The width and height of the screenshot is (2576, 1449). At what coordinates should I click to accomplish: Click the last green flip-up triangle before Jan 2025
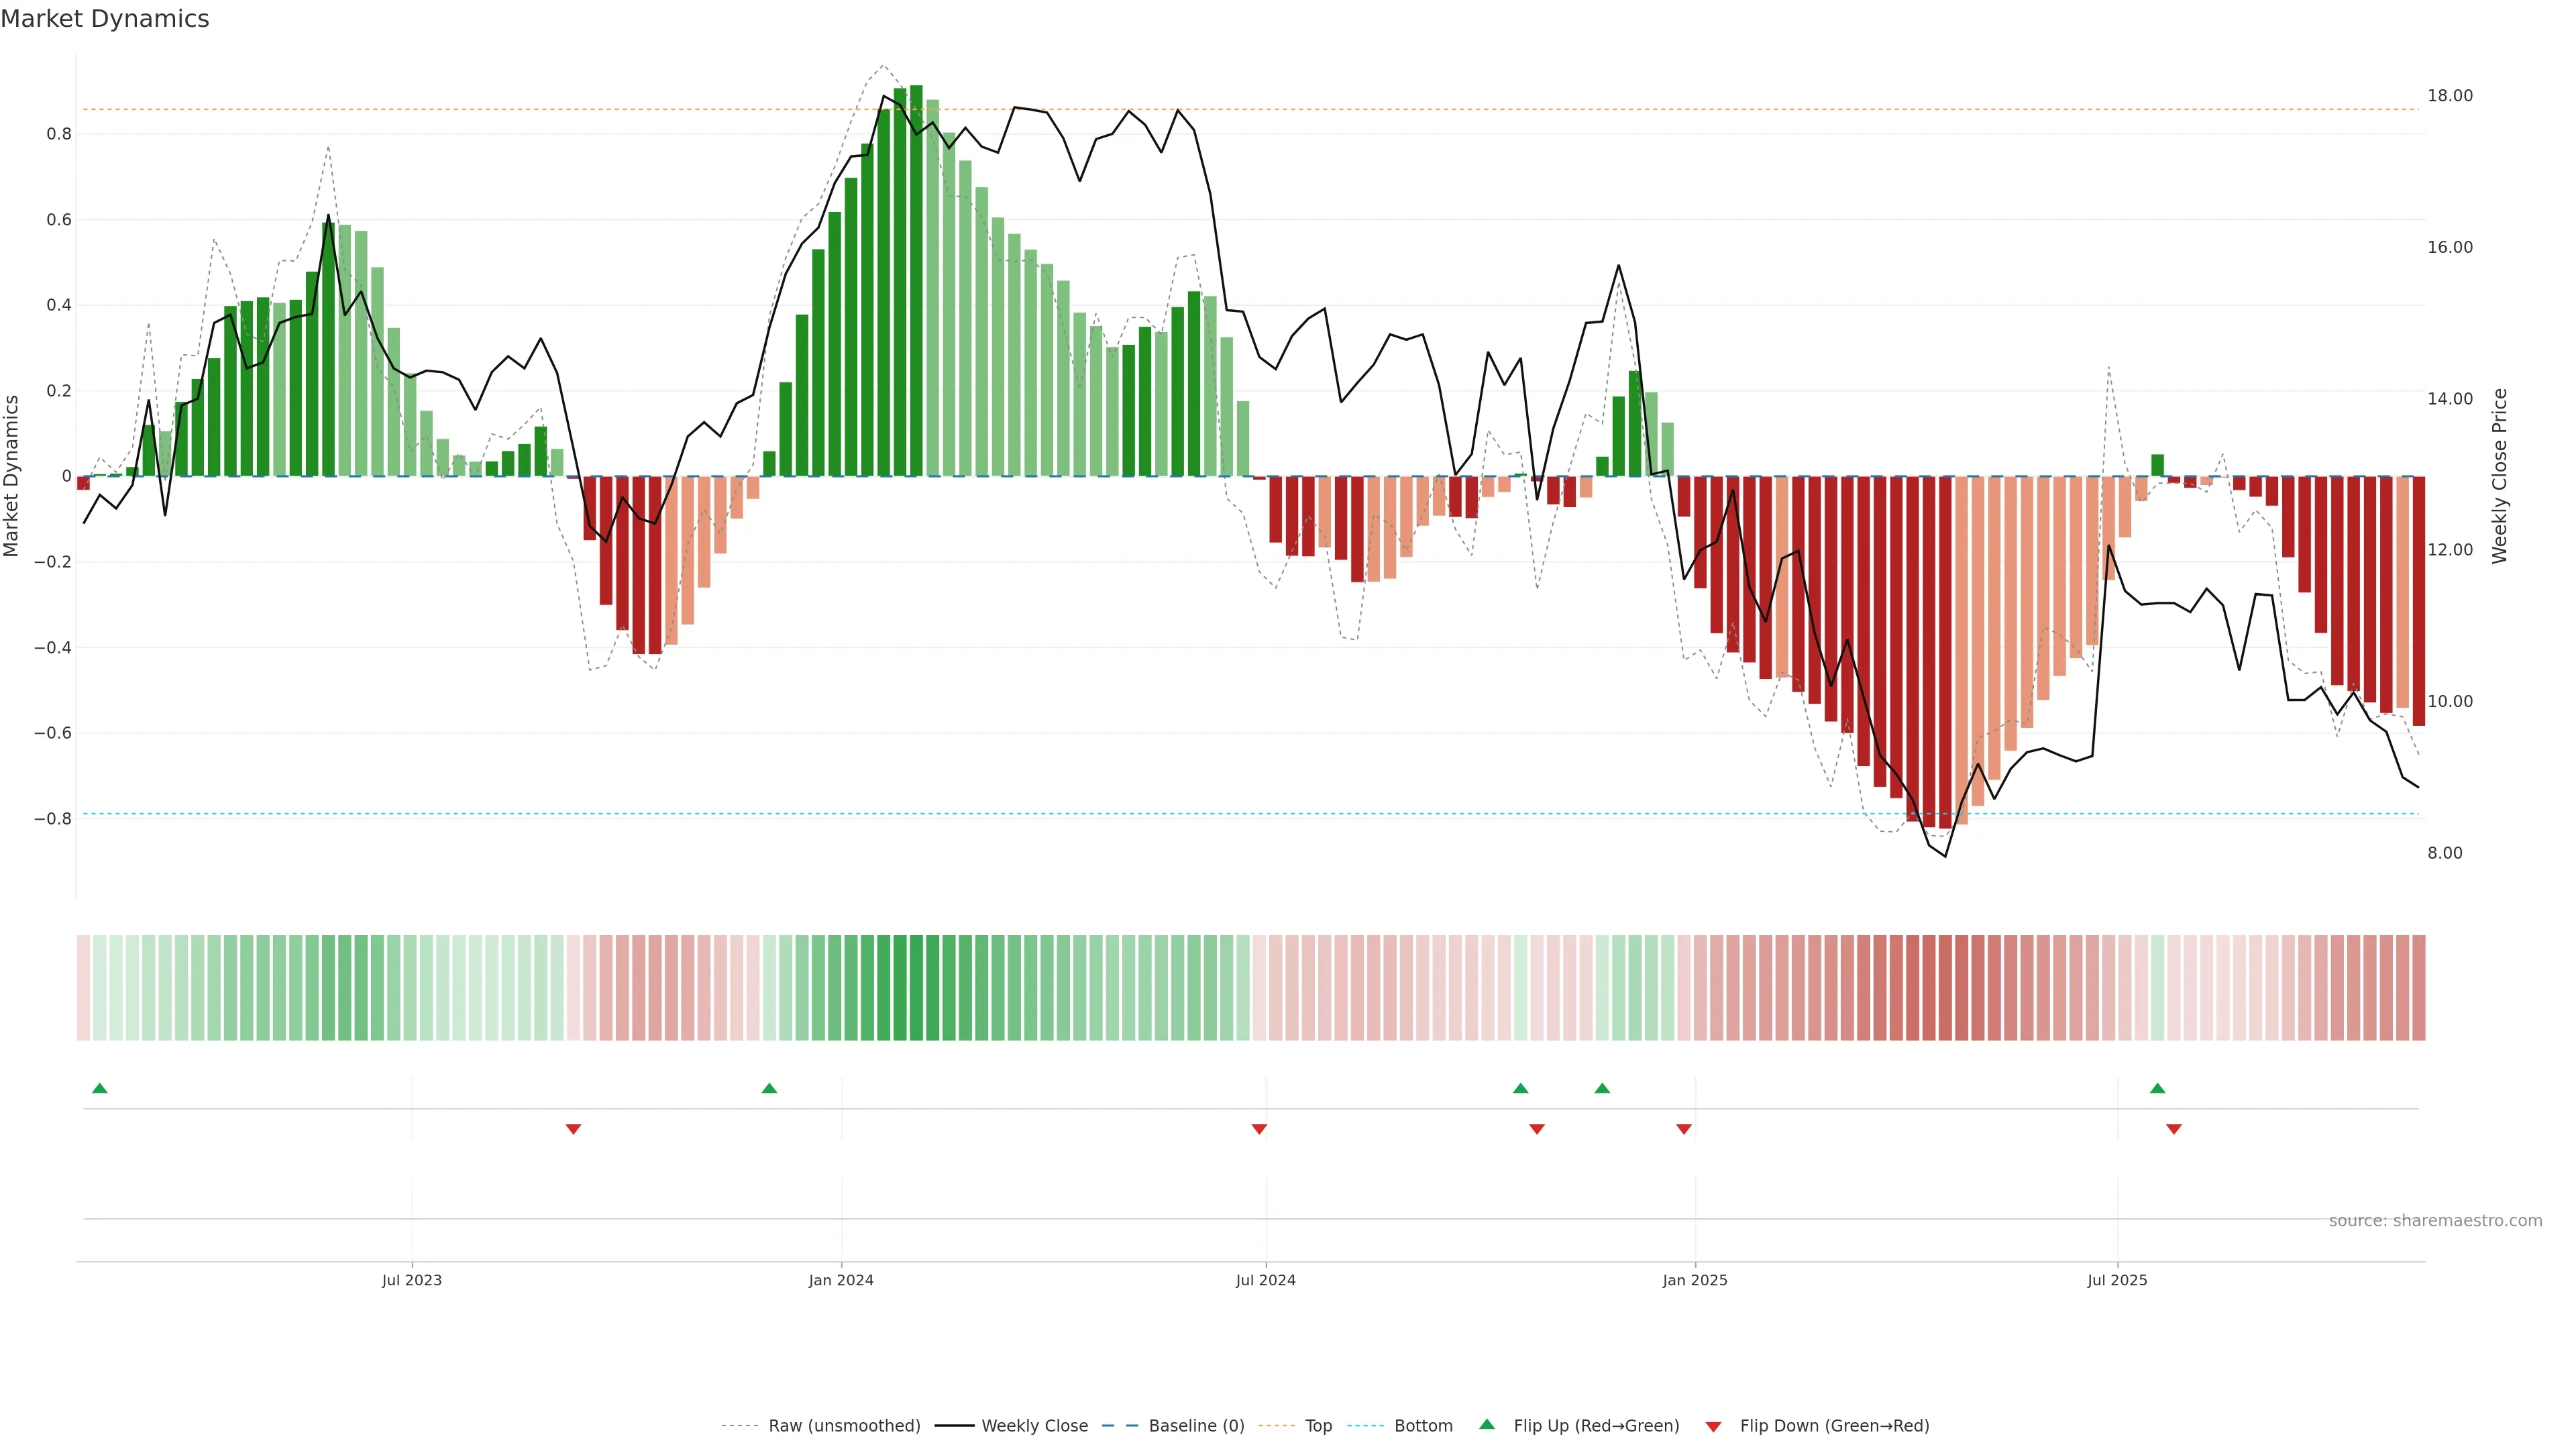(x=1602, y=1088)
